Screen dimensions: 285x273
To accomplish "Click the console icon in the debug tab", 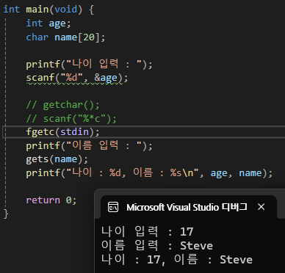I will pos(113,207).
